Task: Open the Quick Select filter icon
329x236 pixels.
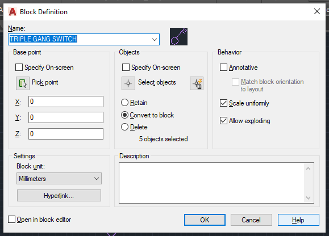Action: [197, 83]
